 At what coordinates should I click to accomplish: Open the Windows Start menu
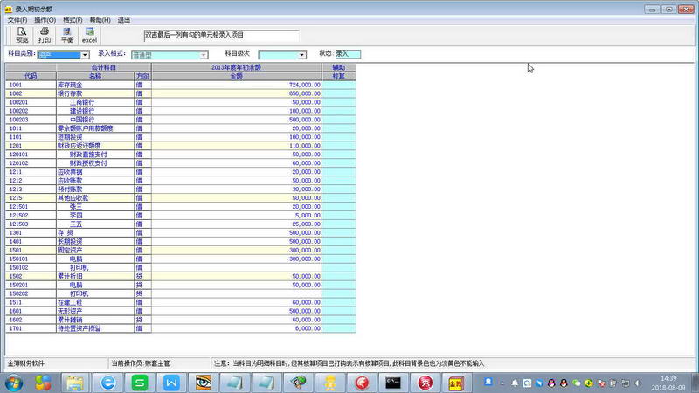pos(14,383)
